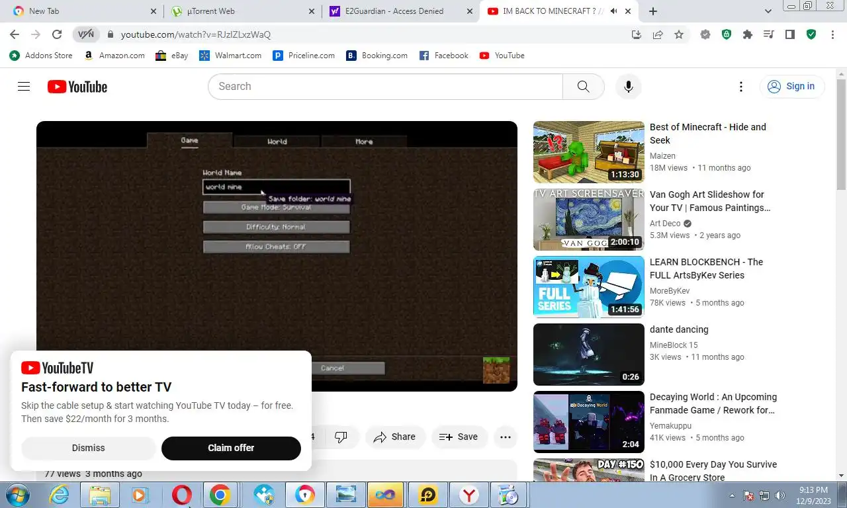Open the Walmart.com bookmark
This screenshot has width=847, height=508.
(230, 56)
